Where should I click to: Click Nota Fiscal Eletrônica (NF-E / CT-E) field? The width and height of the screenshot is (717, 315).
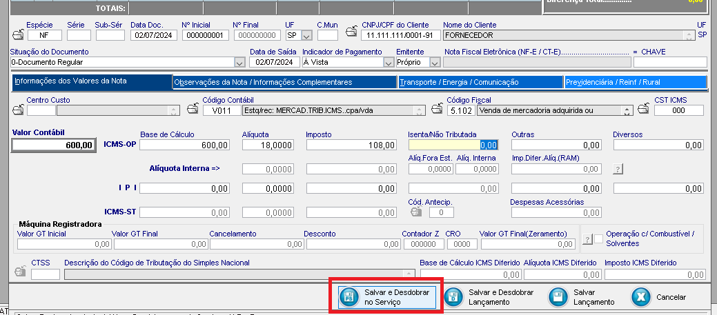click(537, 62)
